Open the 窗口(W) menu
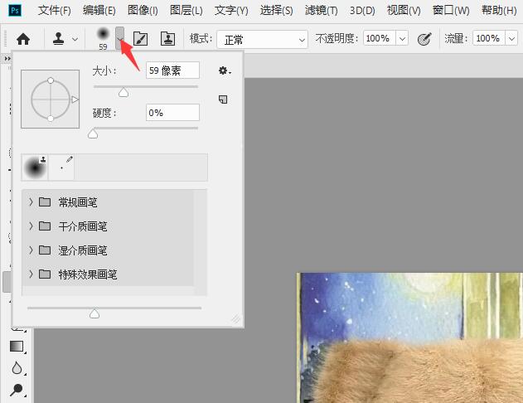This screenshot has height=403, width=523. pyautogui.click(x=451, y=11)
